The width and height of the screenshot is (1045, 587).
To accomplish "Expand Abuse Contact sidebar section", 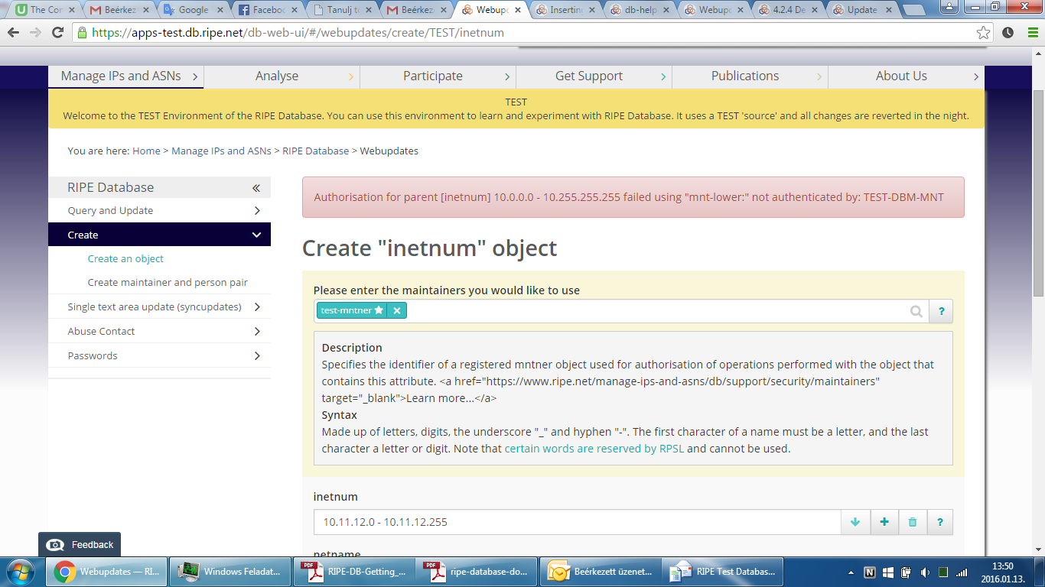I will (159, 331).
